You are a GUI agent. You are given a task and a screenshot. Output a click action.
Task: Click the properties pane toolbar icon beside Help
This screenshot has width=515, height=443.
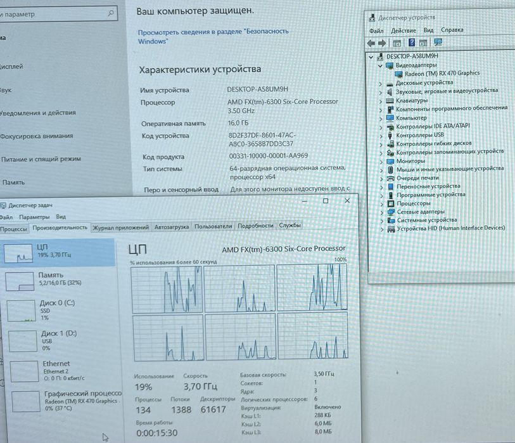(x=423, y=42)
